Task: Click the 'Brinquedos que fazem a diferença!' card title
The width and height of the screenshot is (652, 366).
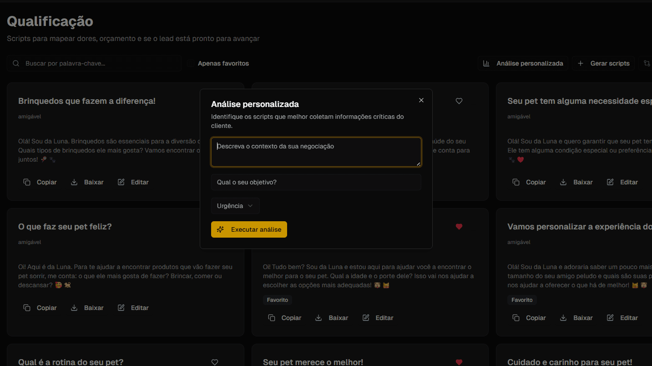Action: (x=87, y=101)
